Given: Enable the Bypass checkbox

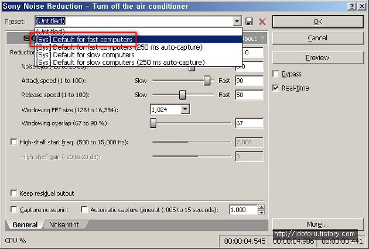Looking at the screenshot, I should tap(275, 74).
